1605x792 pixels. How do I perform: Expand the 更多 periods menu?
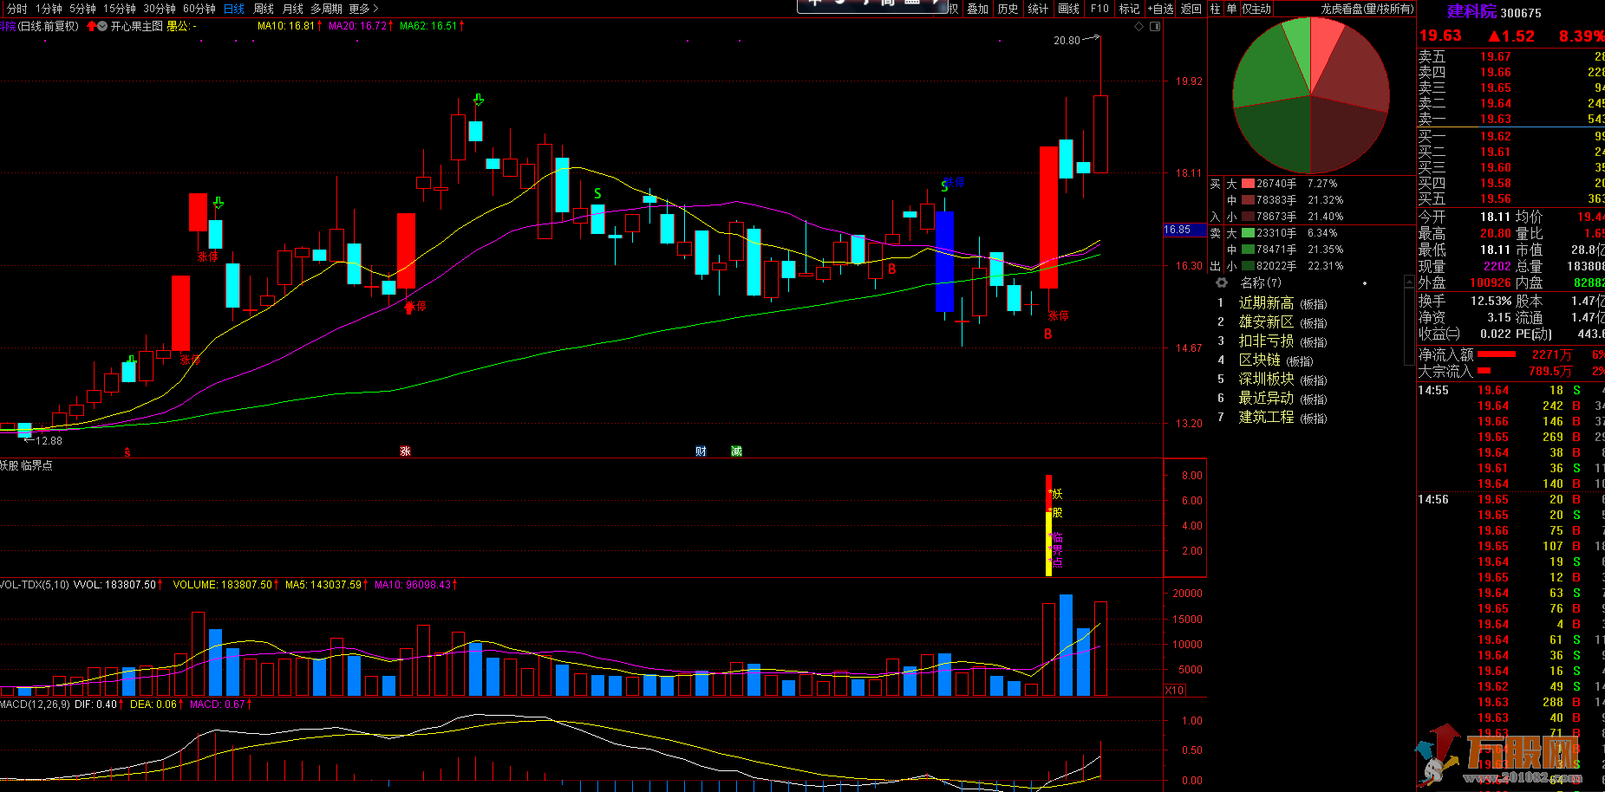point(363,9)
